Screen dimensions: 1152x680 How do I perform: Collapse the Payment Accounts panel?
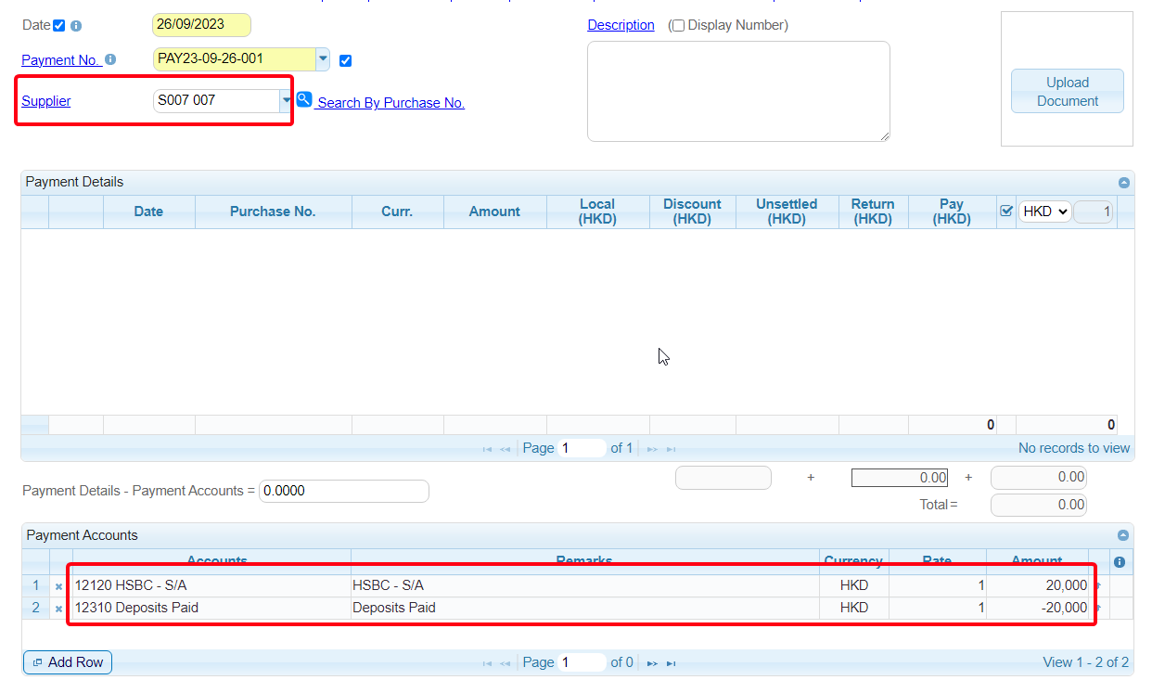click(1123, 535)
